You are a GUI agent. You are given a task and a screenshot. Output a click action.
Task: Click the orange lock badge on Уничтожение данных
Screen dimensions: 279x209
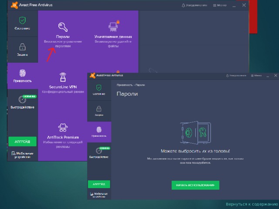coord(118,22)
